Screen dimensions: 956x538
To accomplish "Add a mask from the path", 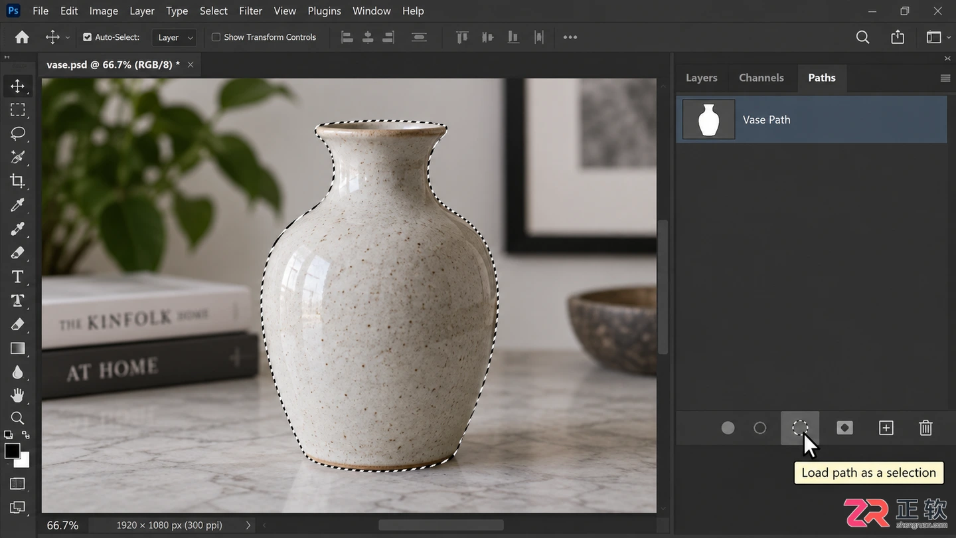I will tap(844, 428).
